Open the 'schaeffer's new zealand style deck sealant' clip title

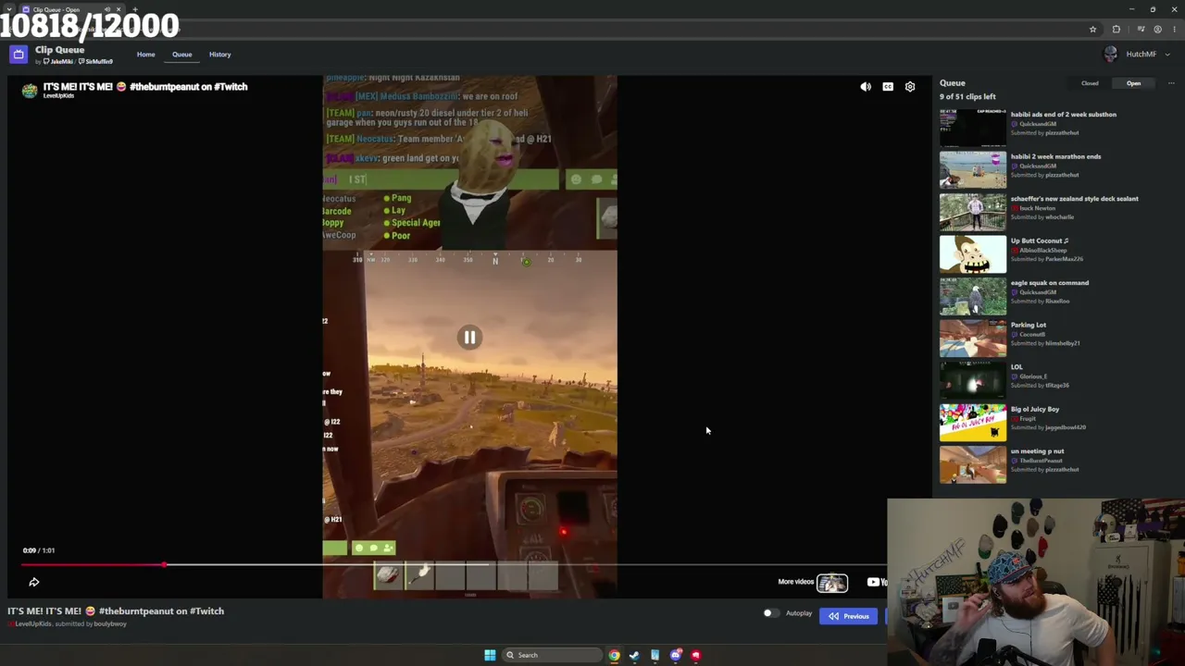(x=1075, y=199)
